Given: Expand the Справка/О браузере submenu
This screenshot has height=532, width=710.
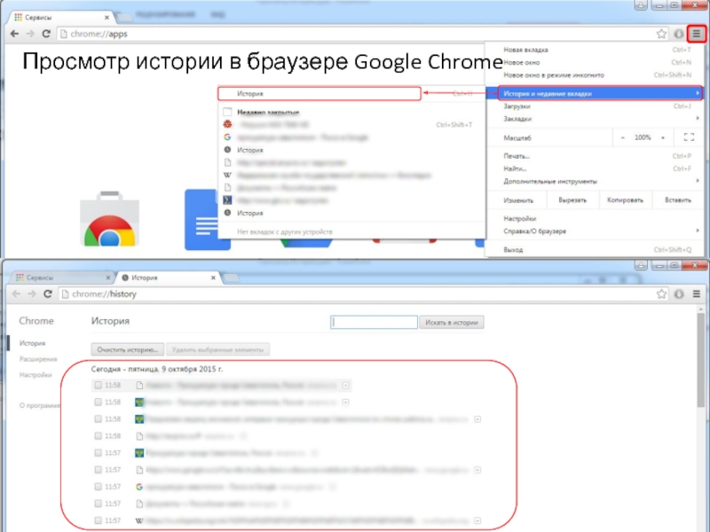Looking at the screenshot, I should pos(594,231).
